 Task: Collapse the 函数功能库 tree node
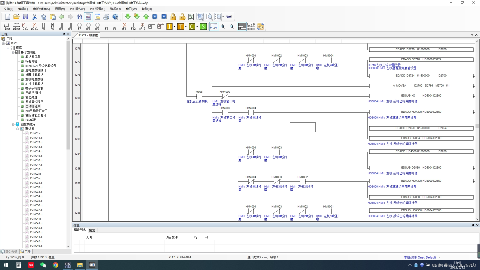(x=13, y=124)
